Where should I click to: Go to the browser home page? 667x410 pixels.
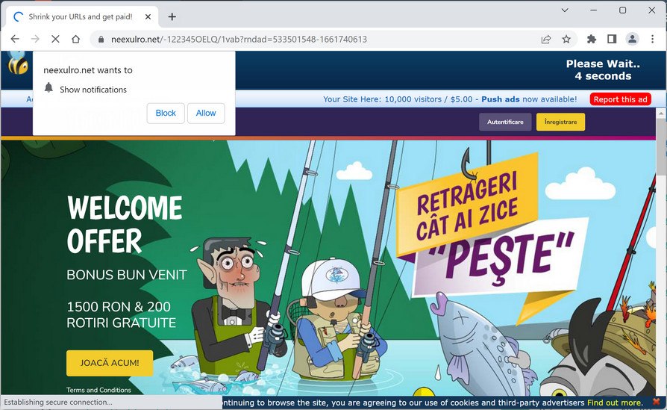75,39
